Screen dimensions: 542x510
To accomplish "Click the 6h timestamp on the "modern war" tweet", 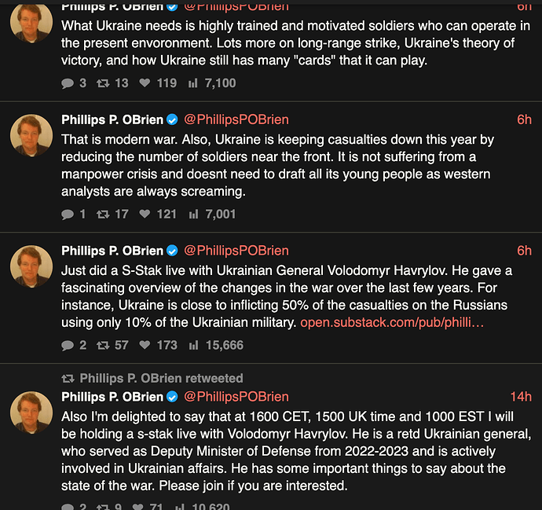I will pos(524,119).
